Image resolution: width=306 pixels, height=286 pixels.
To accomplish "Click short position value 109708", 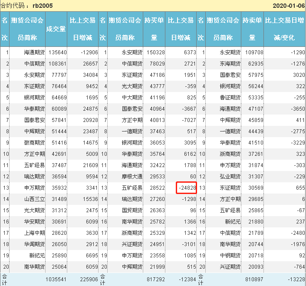I will pyautogui.click(x=254, y=53).
